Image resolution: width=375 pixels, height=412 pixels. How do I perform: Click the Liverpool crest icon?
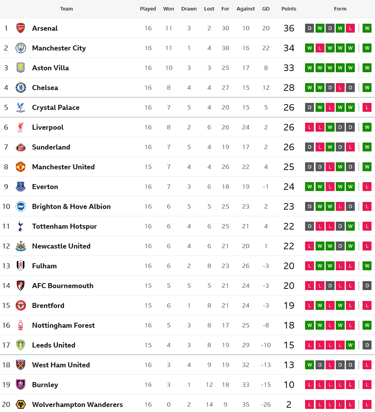point(21,127)
